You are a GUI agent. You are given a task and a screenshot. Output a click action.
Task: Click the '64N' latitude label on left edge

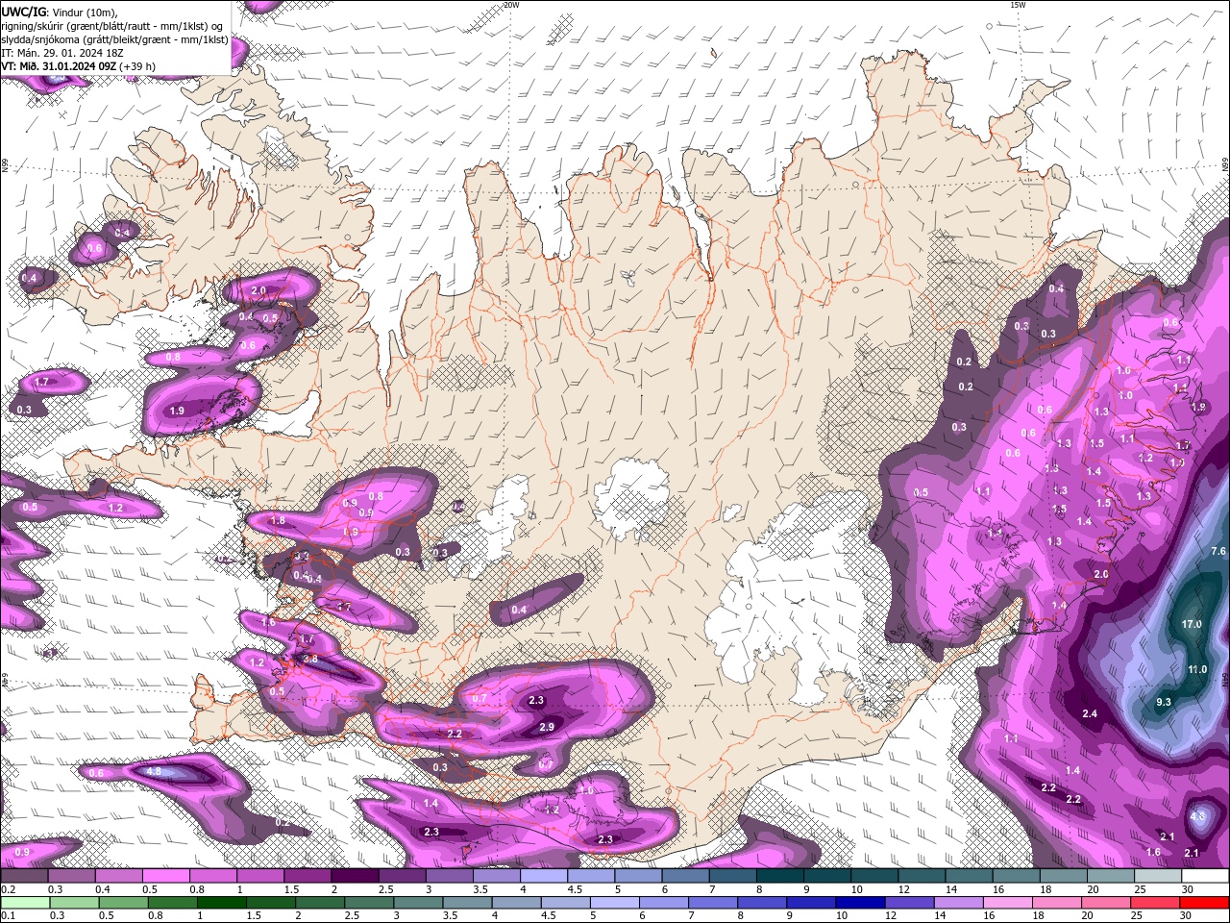pos(5,680)
